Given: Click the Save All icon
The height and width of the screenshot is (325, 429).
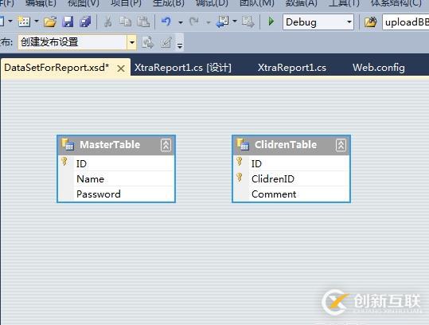Looking at the screenshot, I should 85,22.
